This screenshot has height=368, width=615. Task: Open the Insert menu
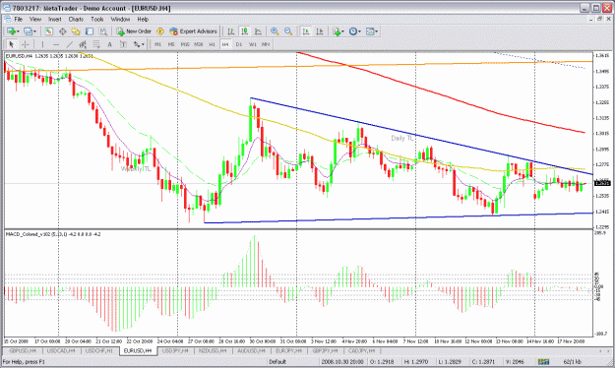(x=54, y=19)
